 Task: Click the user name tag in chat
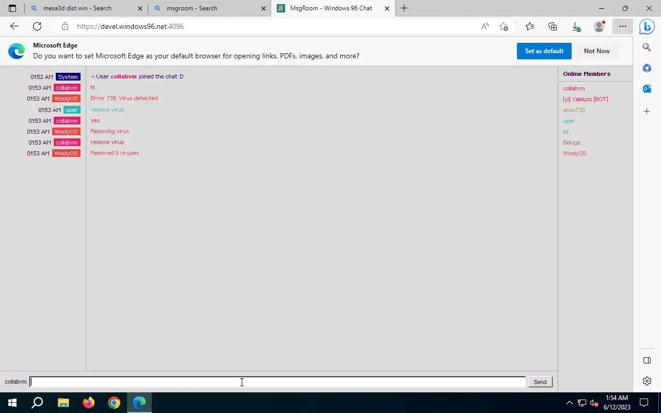click(x=72, y=110)
